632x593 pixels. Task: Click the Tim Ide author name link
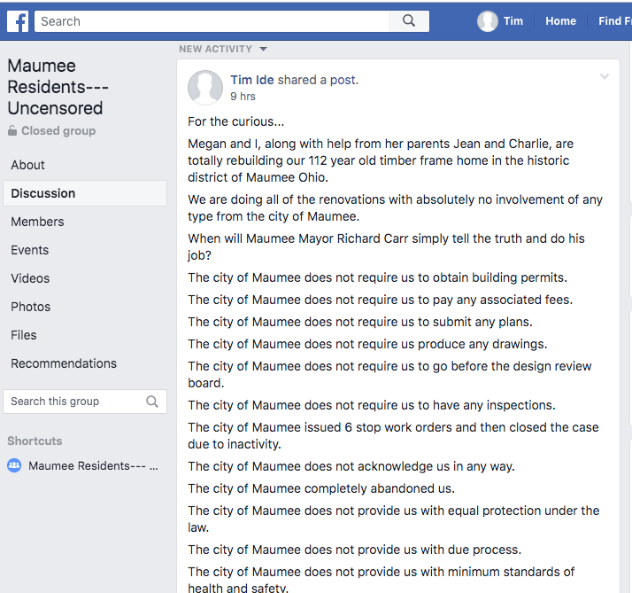[252, 80]
